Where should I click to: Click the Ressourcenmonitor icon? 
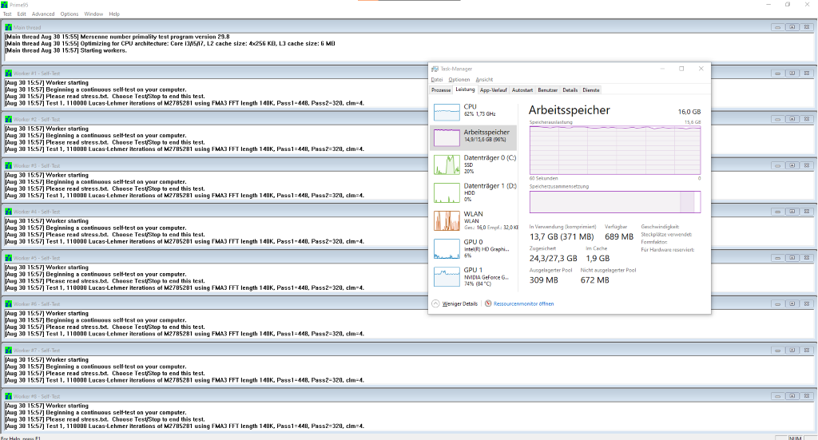(488, 303)
